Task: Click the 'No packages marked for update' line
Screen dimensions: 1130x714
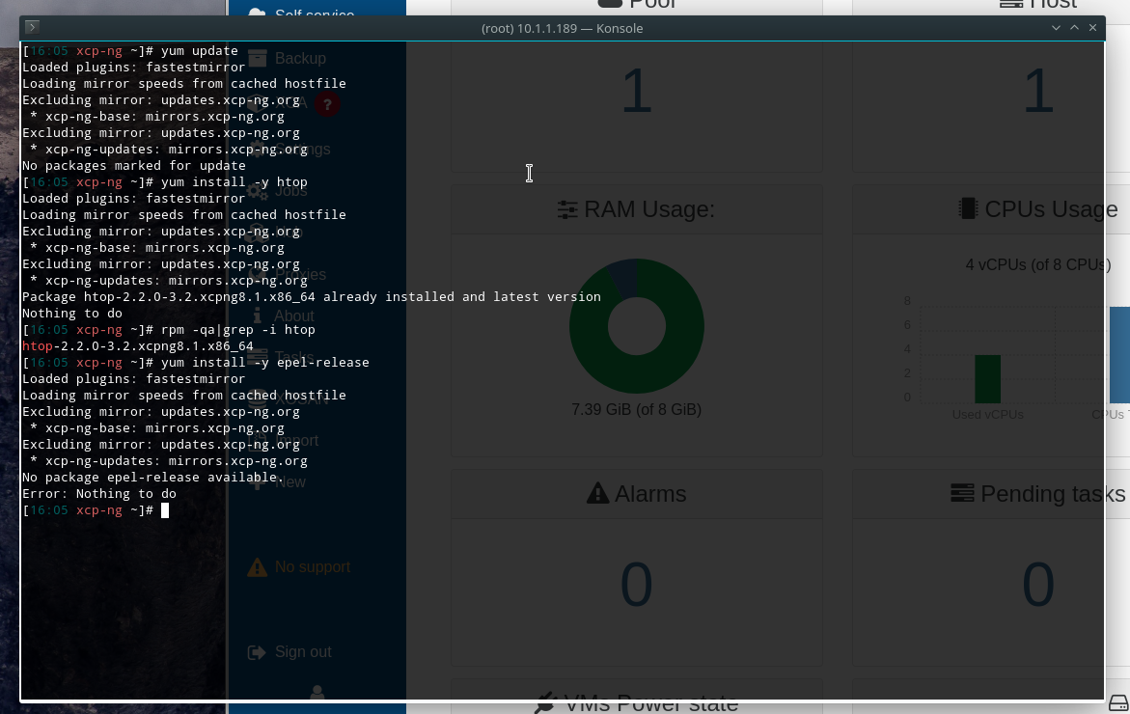Action: pos(134,166)
